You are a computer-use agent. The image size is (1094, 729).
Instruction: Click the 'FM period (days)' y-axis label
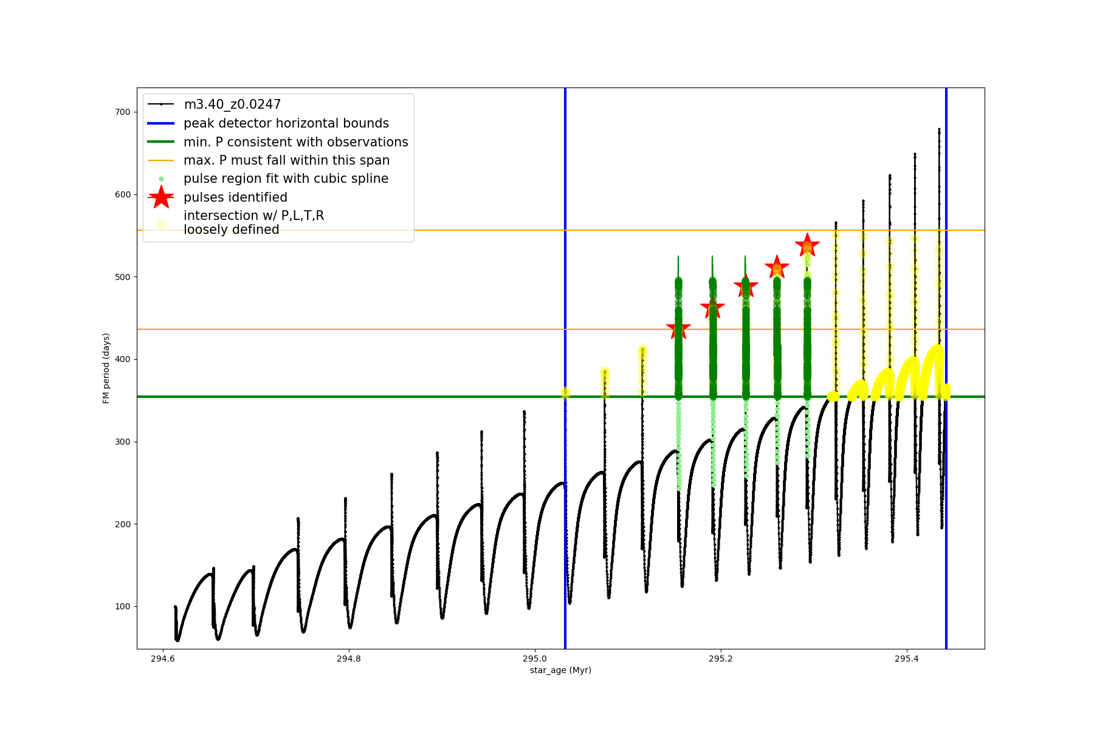pos(106,368)
